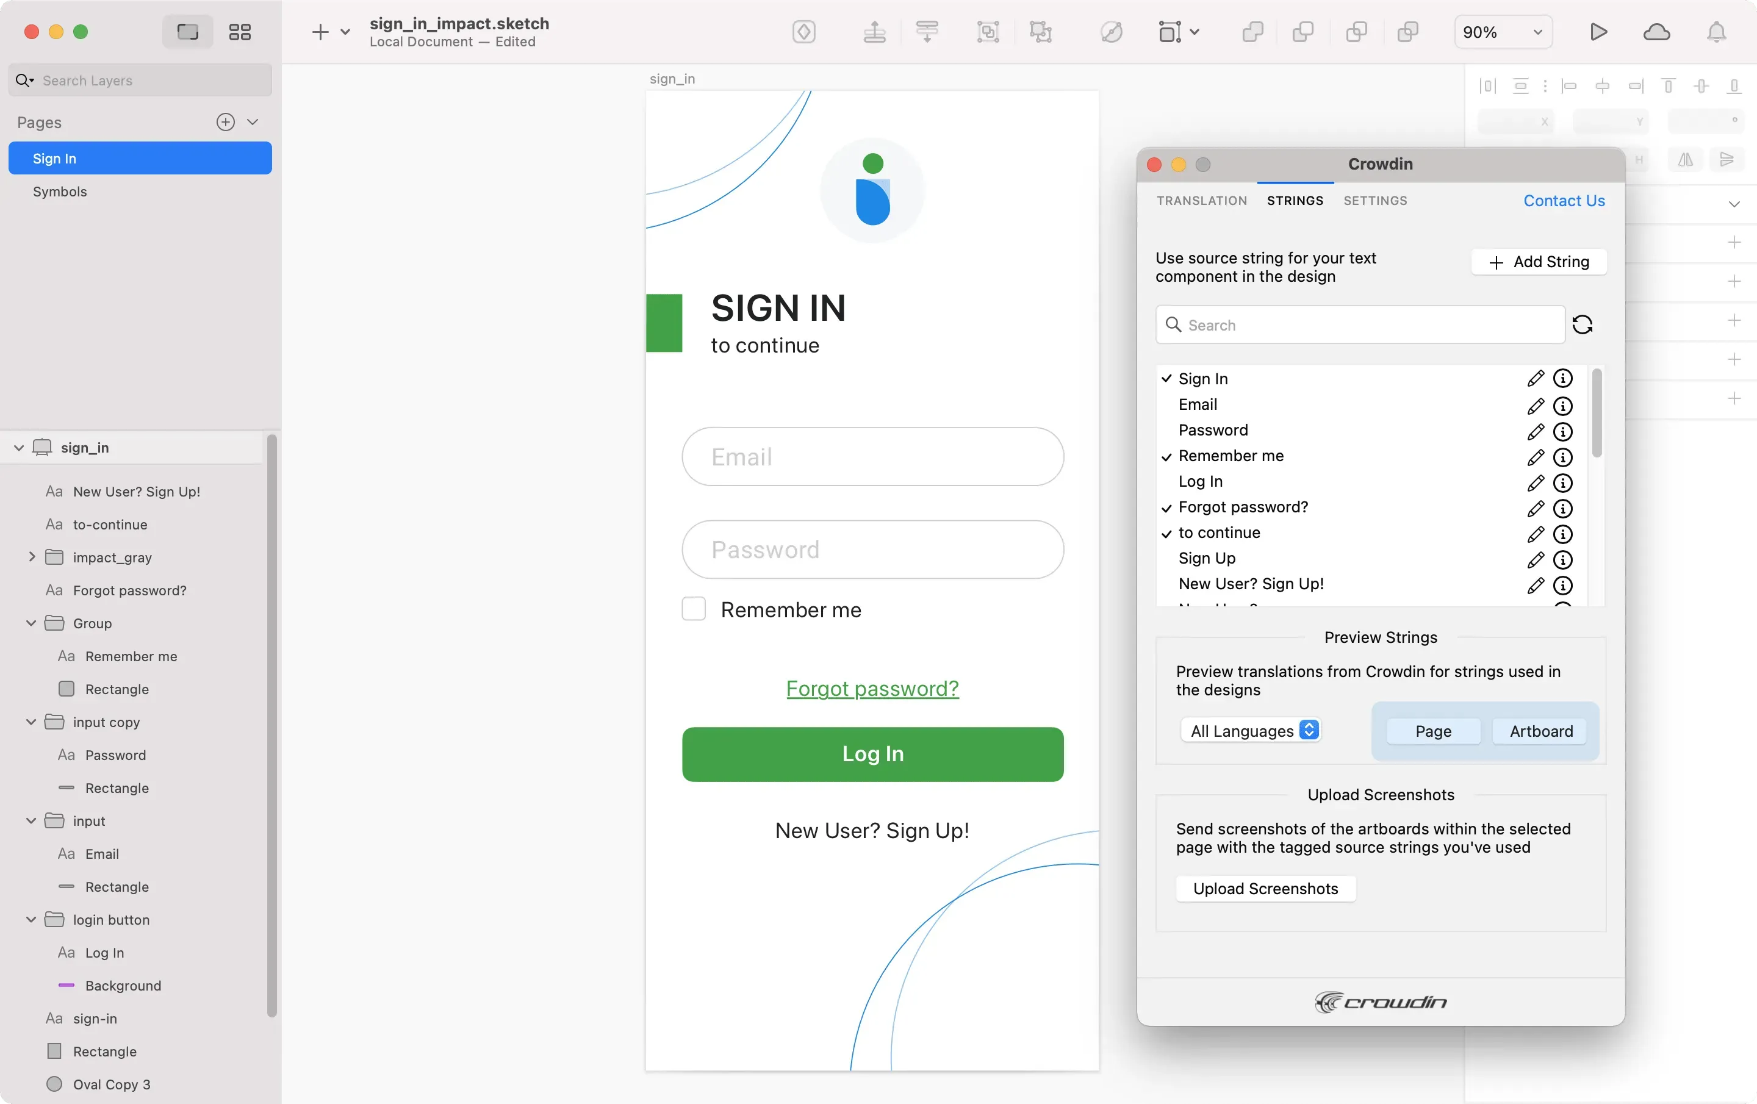View info for the Password string
This screenshot has height=1104, width=1757.
click(x=1564, y=432)
